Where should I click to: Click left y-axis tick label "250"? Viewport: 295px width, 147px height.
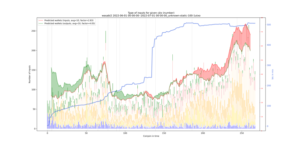click(33, 31)
